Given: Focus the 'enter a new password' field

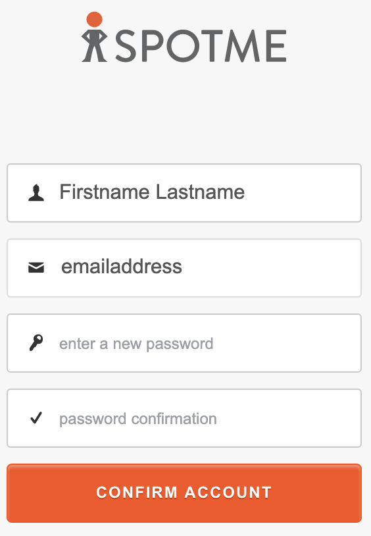Looking at the screenshot, I should point(184,343).
